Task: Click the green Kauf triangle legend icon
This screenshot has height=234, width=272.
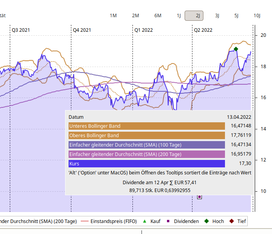Action: pos(145,221)
